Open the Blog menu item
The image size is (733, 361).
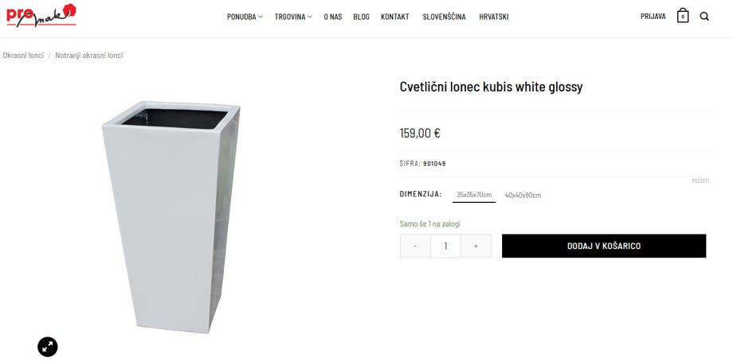pyautogui.click(x=362, y=17)
